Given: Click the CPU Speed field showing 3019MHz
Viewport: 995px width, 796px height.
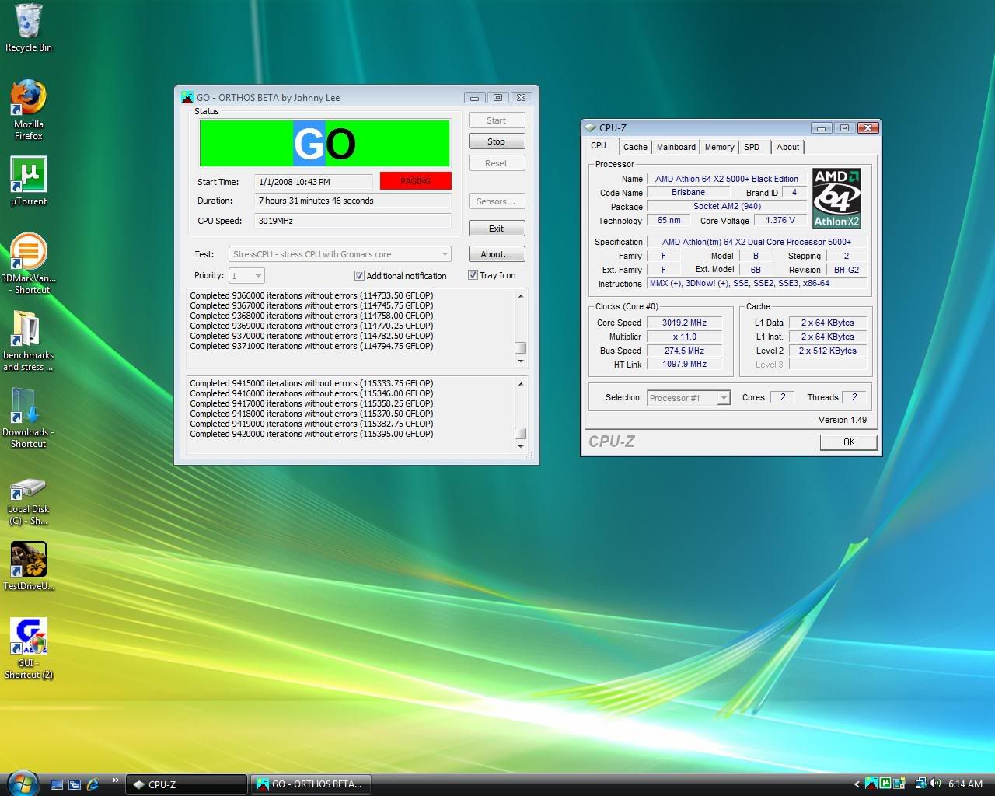Looking at the screenshot, I should (353, 221).
